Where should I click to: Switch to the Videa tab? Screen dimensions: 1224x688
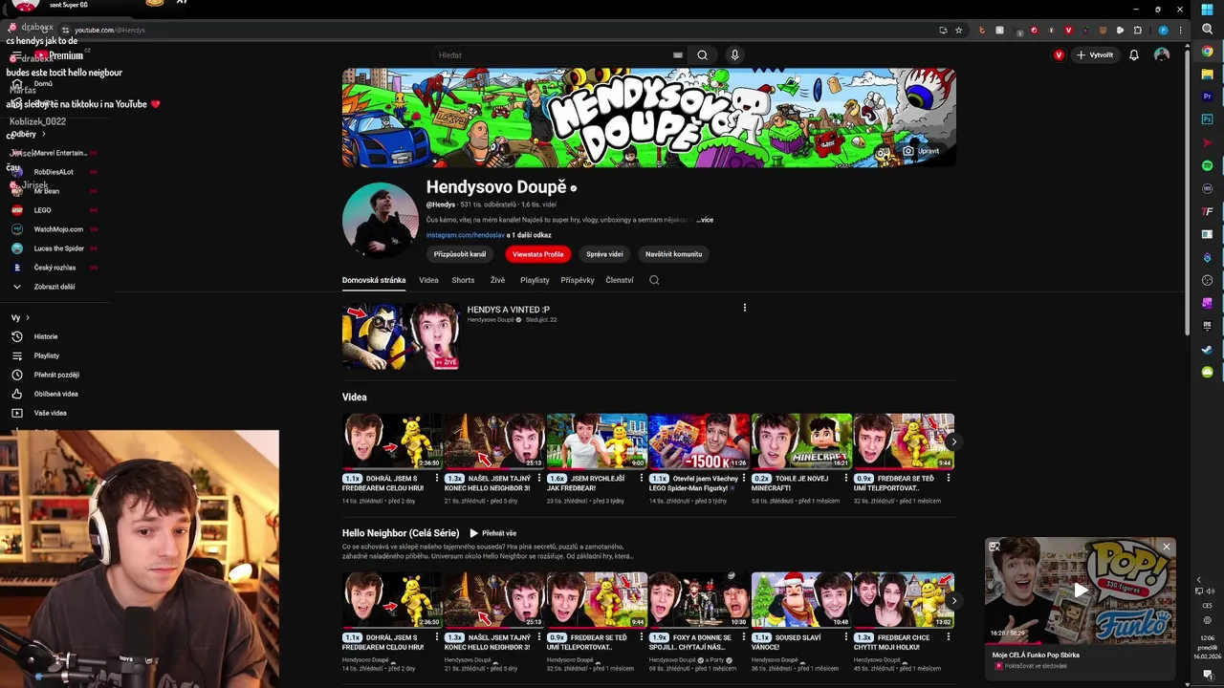coord(428,280)
